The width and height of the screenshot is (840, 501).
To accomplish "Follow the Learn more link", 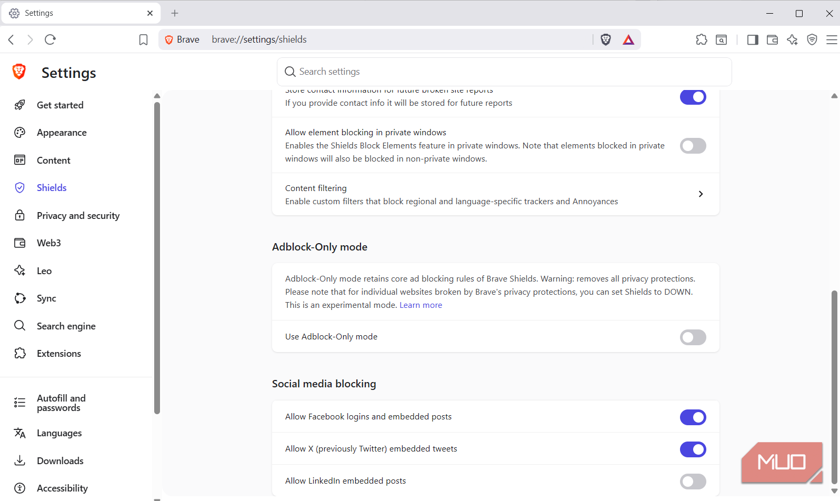I will (x=421, y=305).
